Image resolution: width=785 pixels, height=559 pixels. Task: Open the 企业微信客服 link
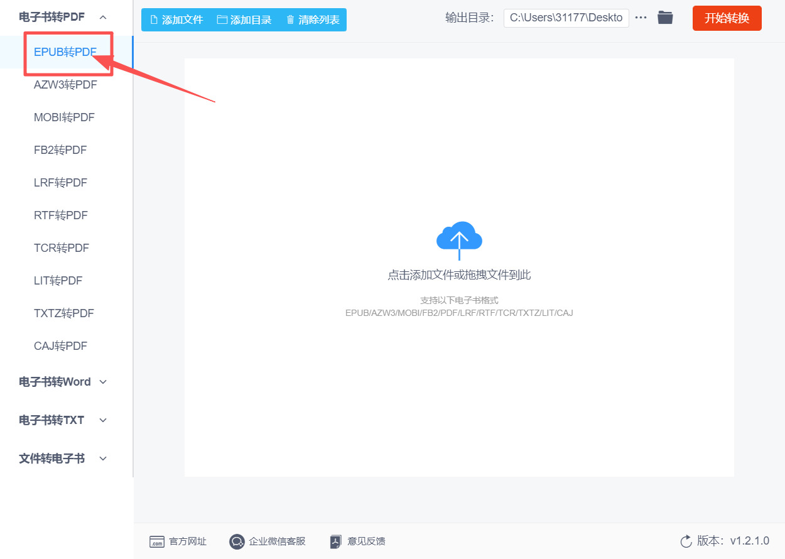pyautogui.click(x=277, y=541)
